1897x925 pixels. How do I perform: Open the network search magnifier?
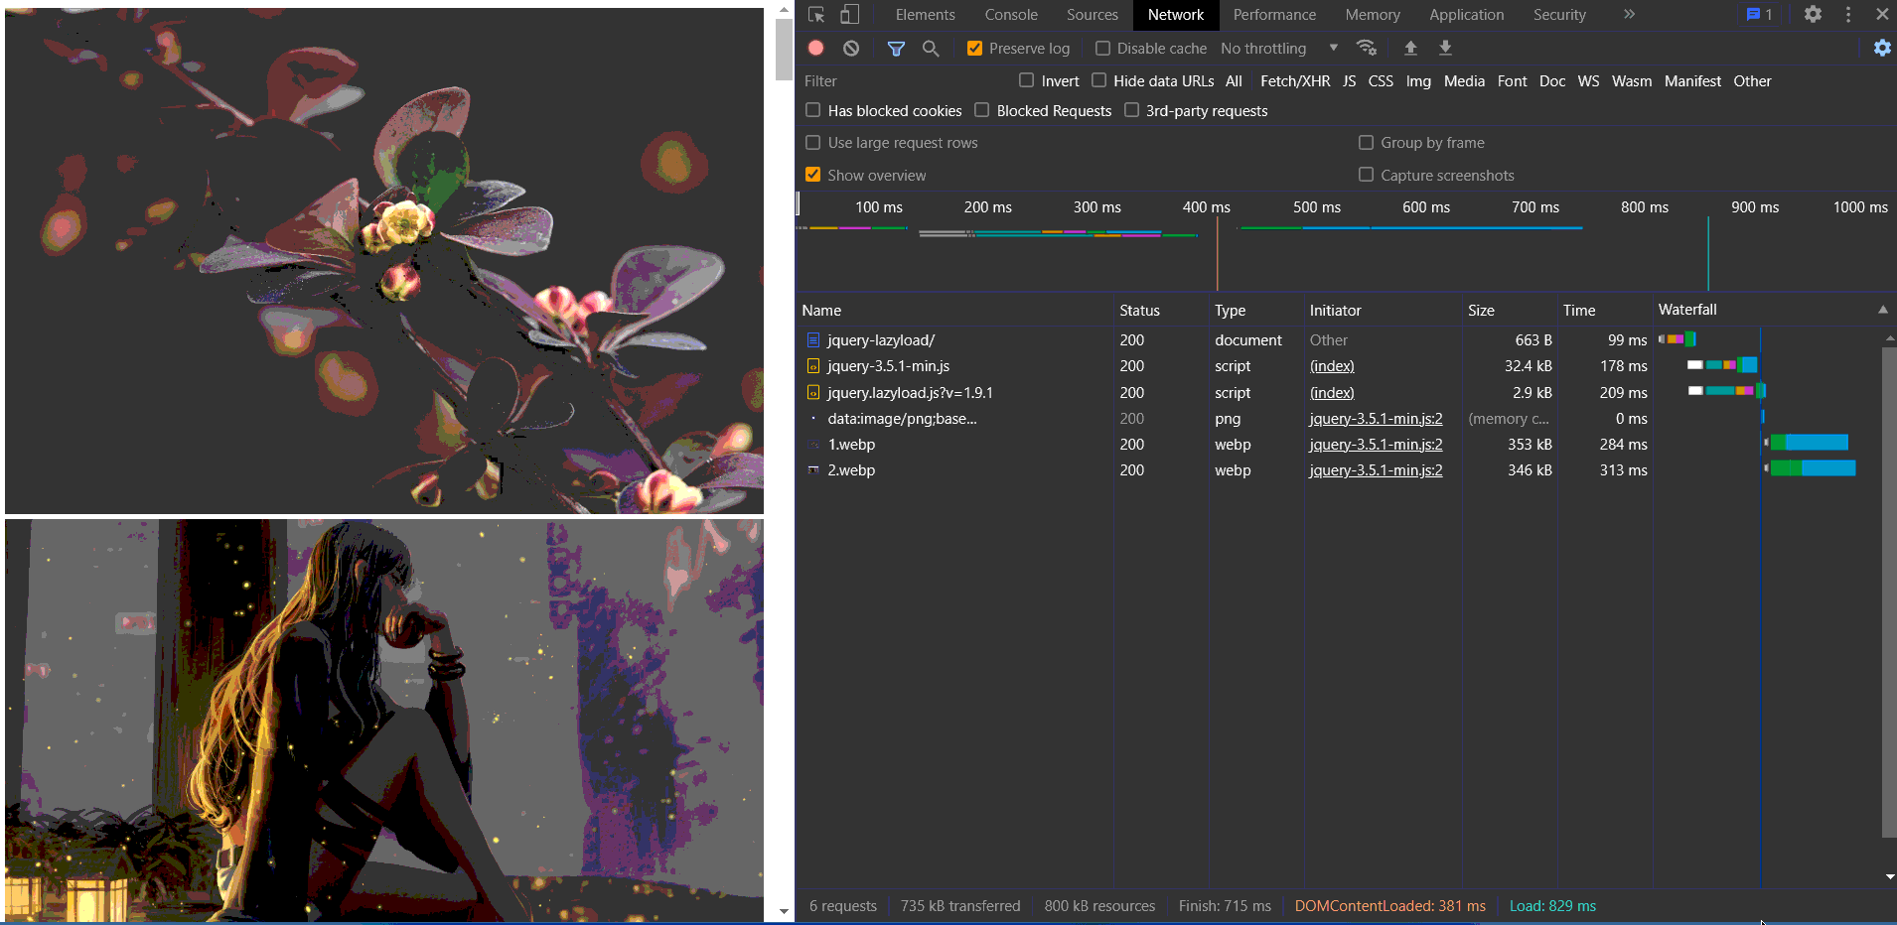click(931, 48)
